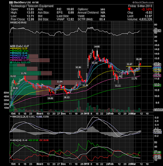Viewport: 163px width, 166px height.
Task: Click the 12.87 last price tag on axis
Action: point(157,65)
